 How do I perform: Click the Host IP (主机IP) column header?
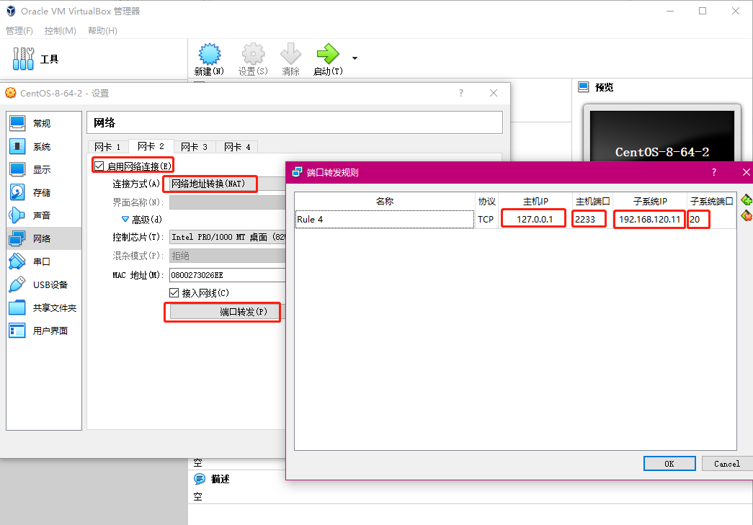[x=535, y=201]
